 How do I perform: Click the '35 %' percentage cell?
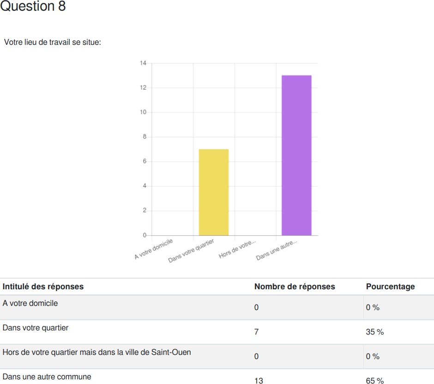pos(375,332)
